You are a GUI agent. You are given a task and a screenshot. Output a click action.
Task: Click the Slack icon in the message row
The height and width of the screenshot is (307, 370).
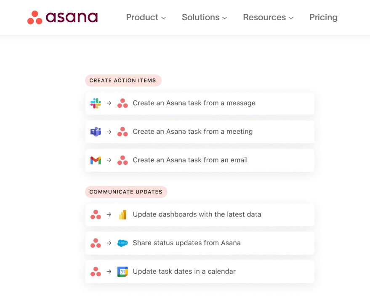coord(96,103)
